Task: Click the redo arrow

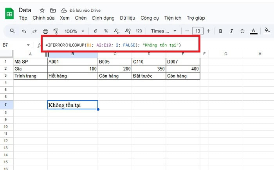Action: point(35,31)
